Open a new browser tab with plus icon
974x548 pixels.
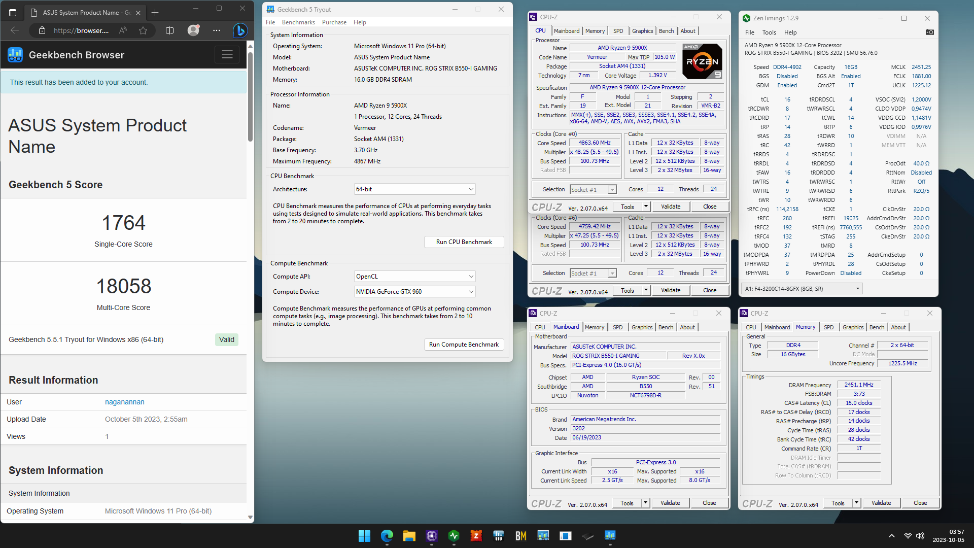pyautogui.click(x=155, y=13)
